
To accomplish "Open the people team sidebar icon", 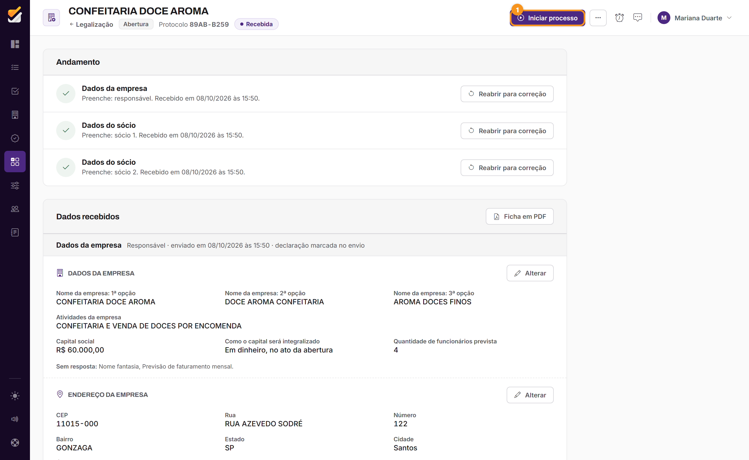I will pyautogui.click(x=15, y=209).
